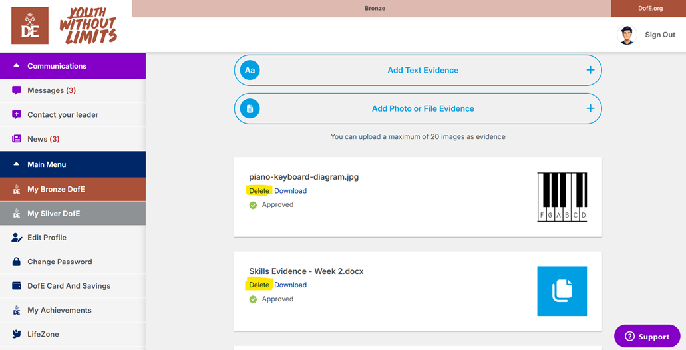Click the Change Password padlock icon

(17, 262)
